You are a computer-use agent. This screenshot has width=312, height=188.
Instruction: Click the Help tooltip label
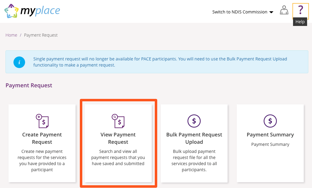pos(300,22)
